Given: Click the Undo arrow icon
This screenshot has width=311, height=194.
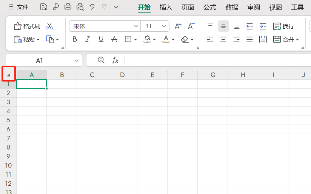Looking at the screenshot, I should point(92,7).
